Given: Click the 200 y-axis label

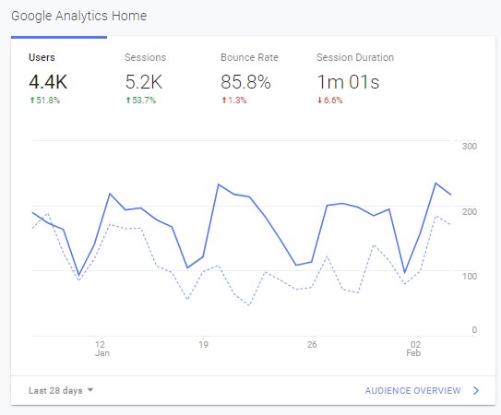Looking at the screenshot, I should tap(470, 211).
